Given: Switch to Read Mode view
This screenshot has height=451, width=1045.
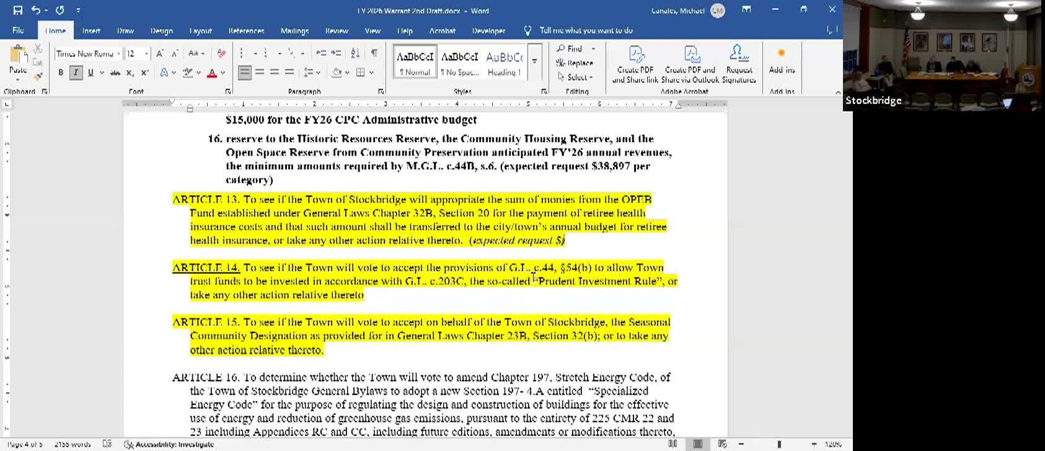Looking at the screenshot, I should coord(672,444).
